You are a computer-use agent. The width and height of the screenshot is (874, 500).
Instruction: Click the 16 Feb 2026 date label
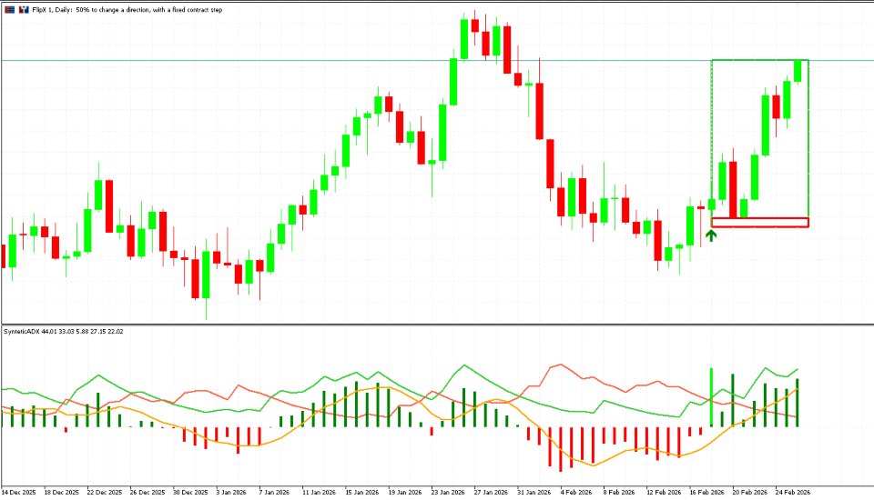706,492
